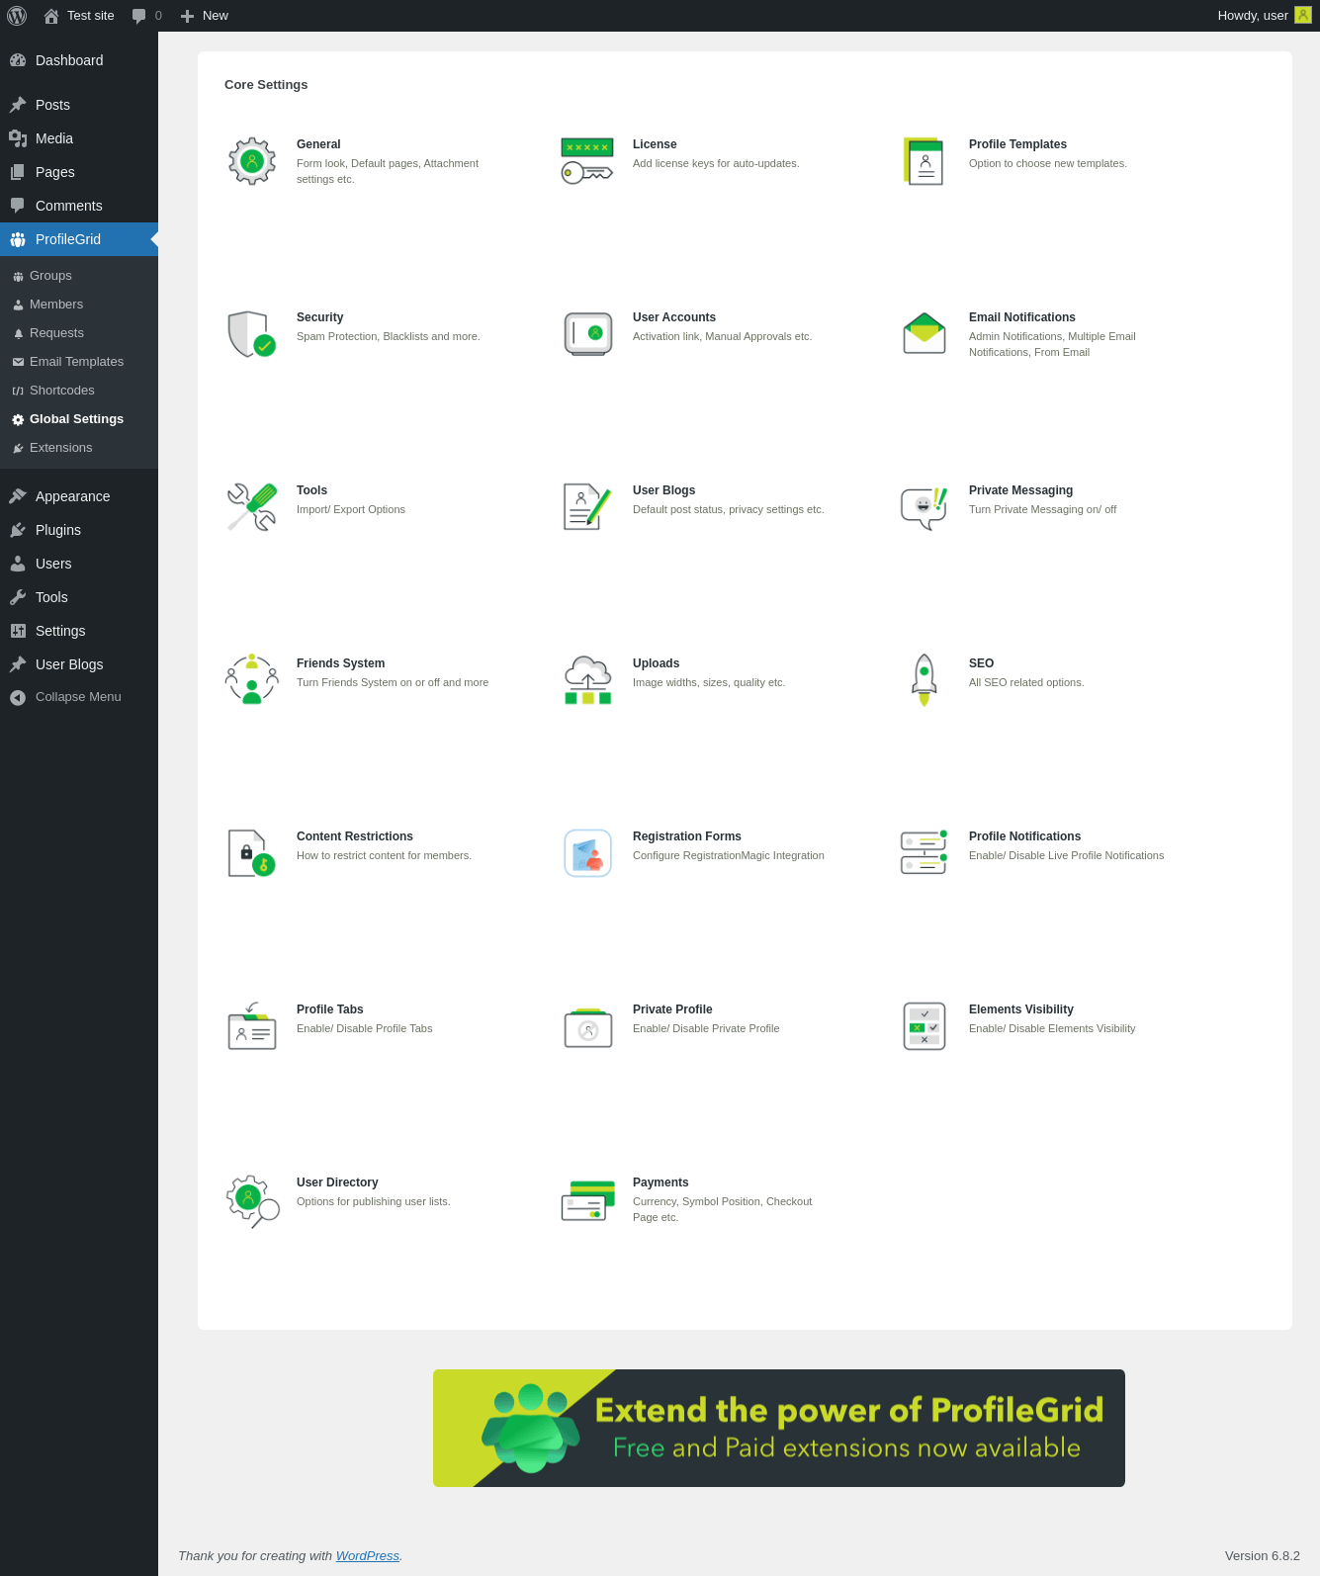Click the SEO rocket icon
Screen dimensions: 1320x1576
click(924, 680)
